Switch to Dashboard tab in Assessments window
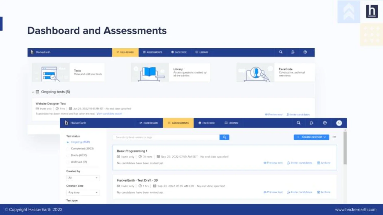The width and height of the screenshot is (383, 215). (x=149, y=123)
